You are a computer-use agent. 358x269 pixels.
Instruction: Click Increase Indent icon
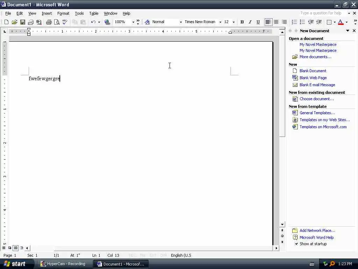[x=319, y=22]
